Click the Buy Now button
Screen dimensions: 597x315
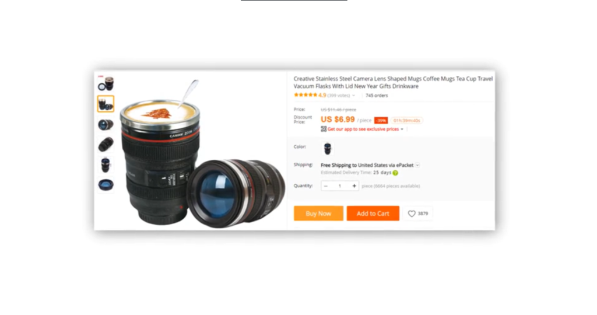318,213
